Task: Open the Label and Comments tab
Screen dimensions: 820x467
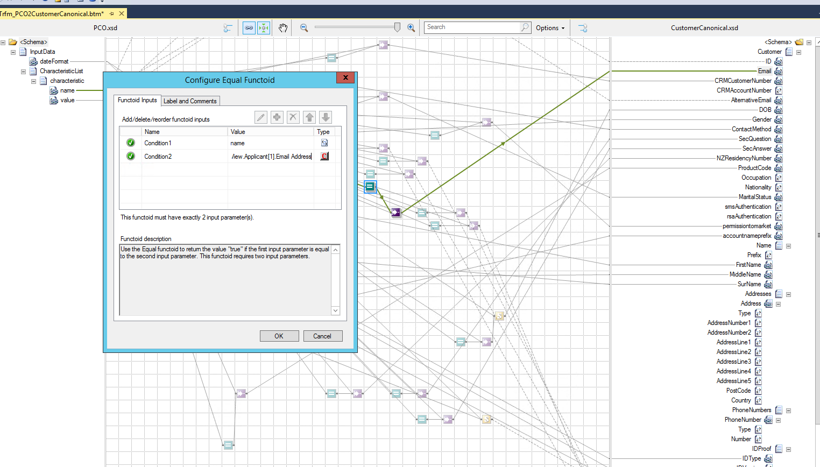Action: (190, 101)
